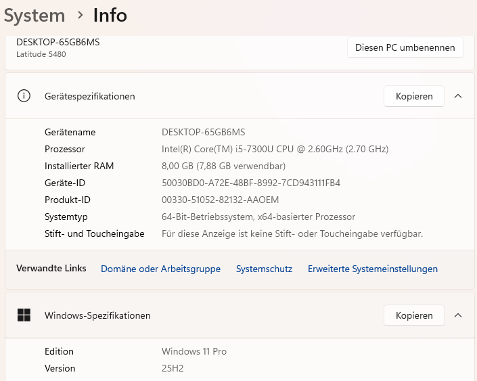Click the Gerätename label
This screenshot has height=381, width=477.
coord(70,132)
